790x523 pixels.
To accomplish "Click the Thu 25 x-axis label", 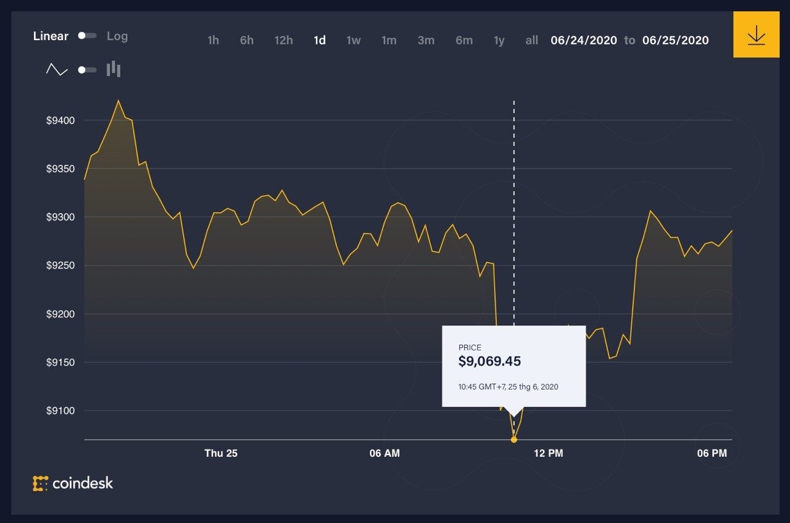I will click(x=221, y=453).
